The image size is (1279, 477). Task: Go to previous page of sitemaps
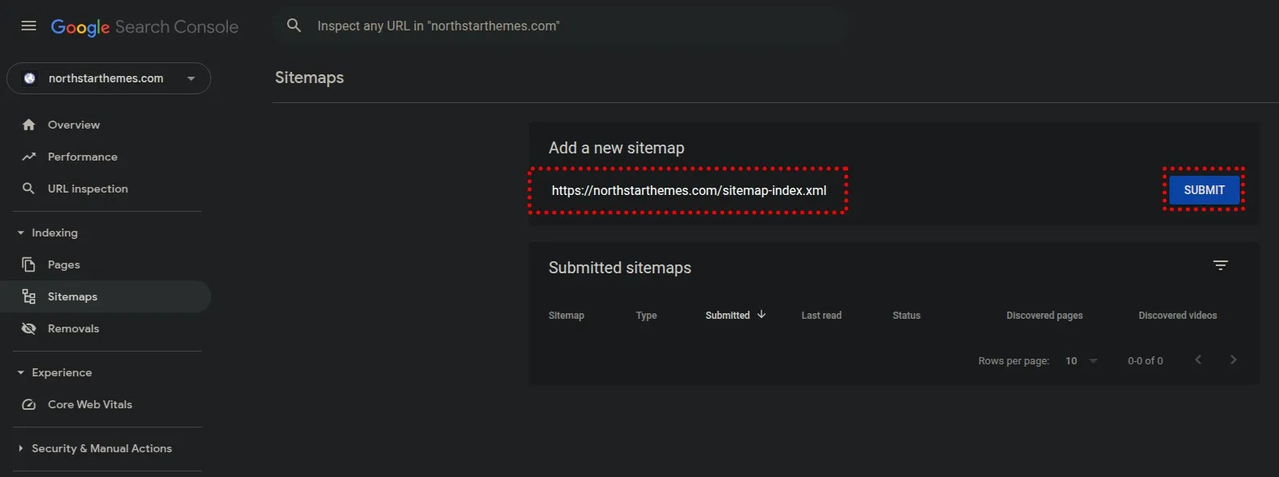pos(1198,360)
